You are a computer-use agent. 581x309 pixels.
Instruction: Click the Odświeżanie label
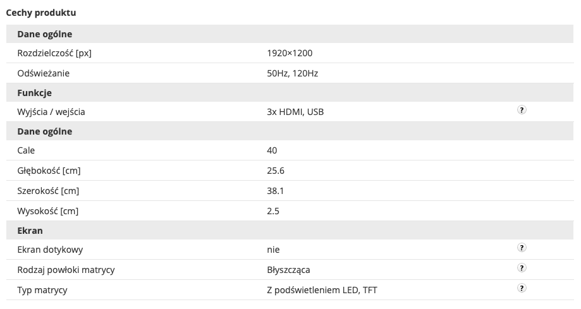pyautogui.click(x=44, y=73)
